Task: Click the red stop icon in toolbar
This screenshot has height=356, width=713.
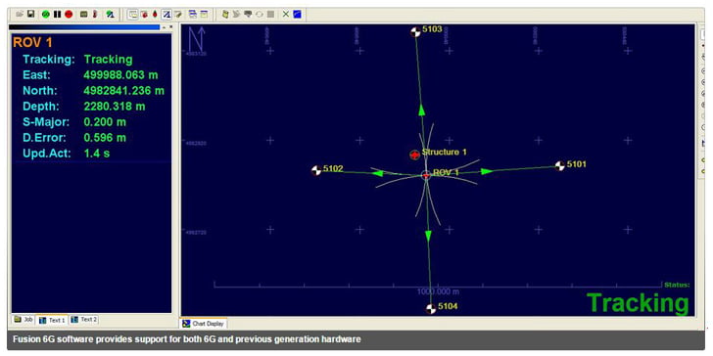Action: pos(69,14)
